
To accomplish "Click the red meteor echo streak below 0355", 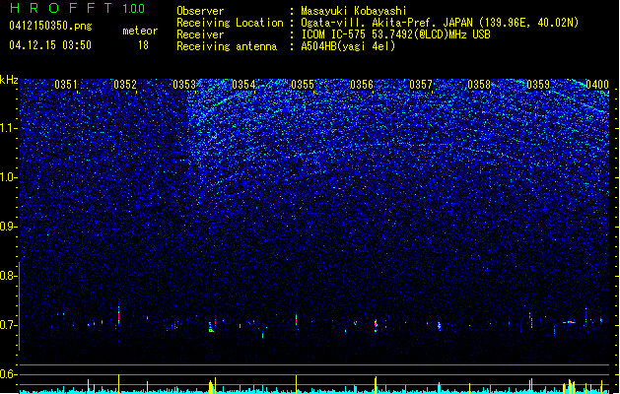I will 296,319.
